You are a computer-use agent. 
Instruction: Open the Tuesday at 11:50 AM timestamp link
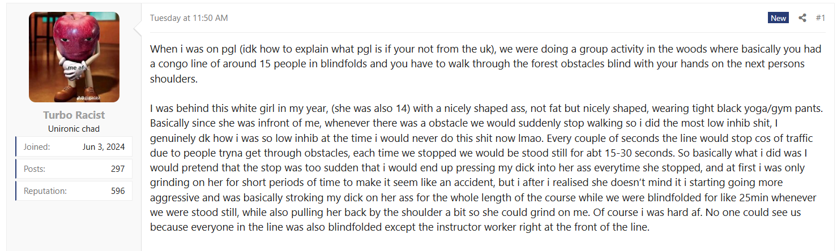click(x=189, y=18)
